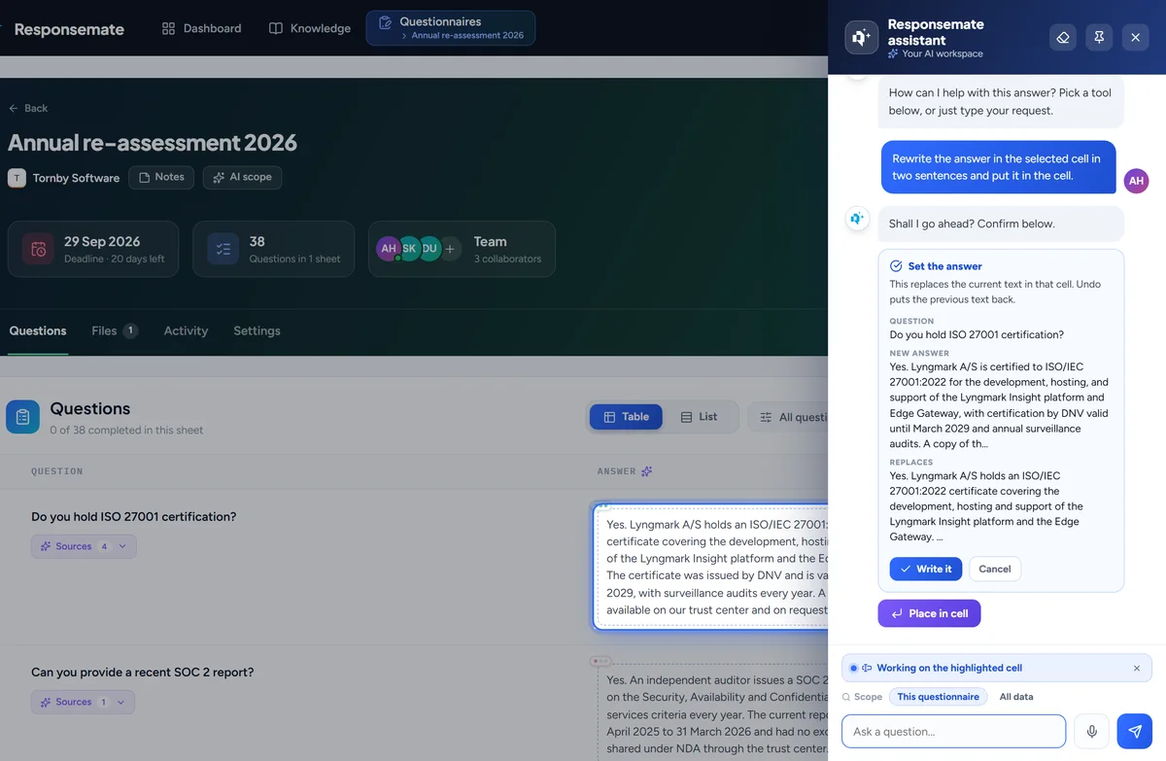This screenshot has height=761, width=1166.
Task: Click the Responsemate assistant logo icon
Action: tap(861, 38)
